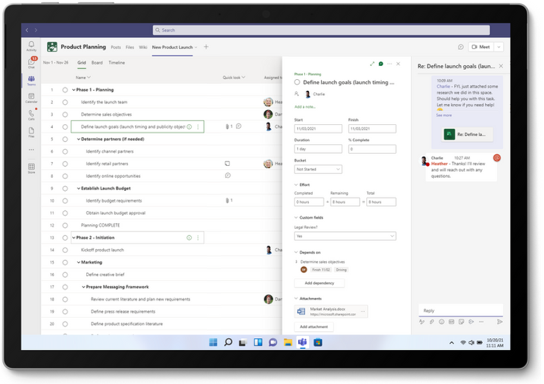
Task: Select the Timeline view
Action: click(116, 63)
